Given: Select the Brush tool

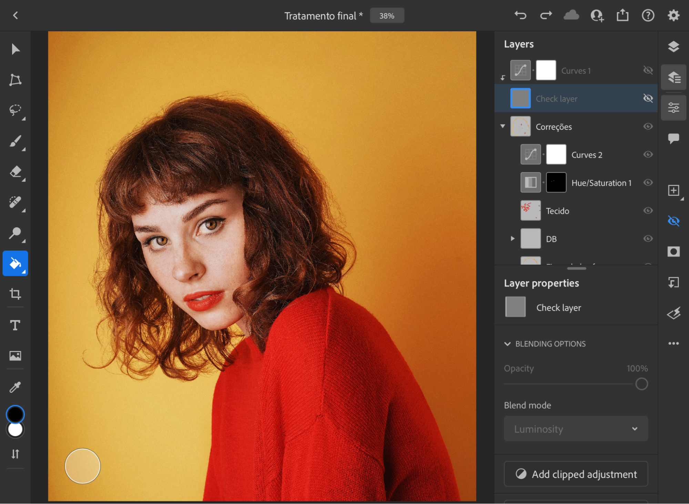Looking at the screenshot, I should [15, 141].
